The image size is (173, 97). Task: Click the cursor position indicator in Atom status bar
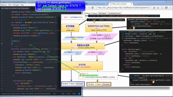54,94
